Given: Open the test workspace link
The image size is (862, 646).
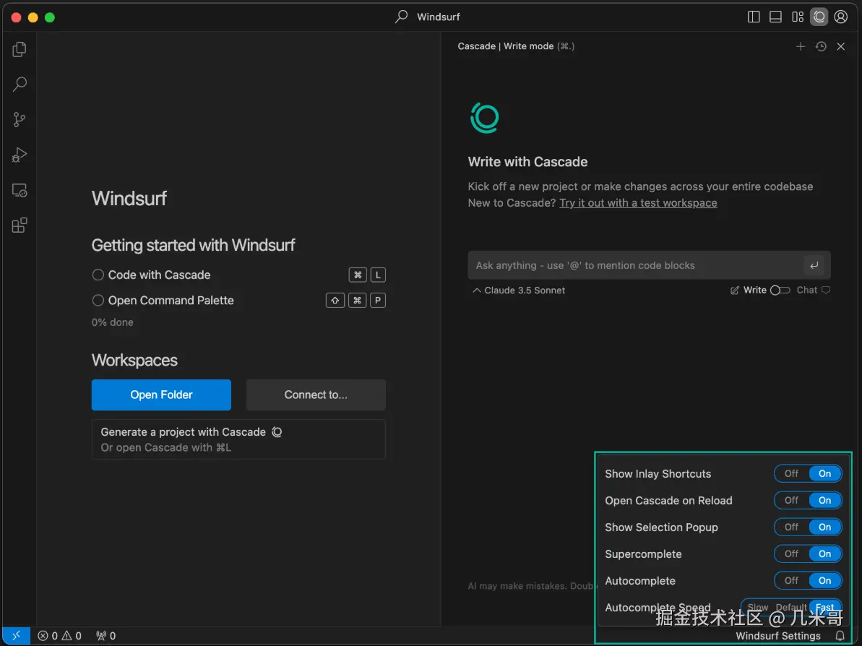Looking at the screenshot, I should tap(638, 203).
